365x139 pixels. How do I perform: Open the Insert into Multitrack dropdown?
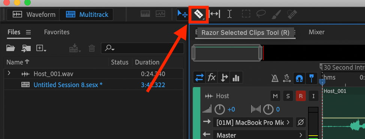click(75, 48)
